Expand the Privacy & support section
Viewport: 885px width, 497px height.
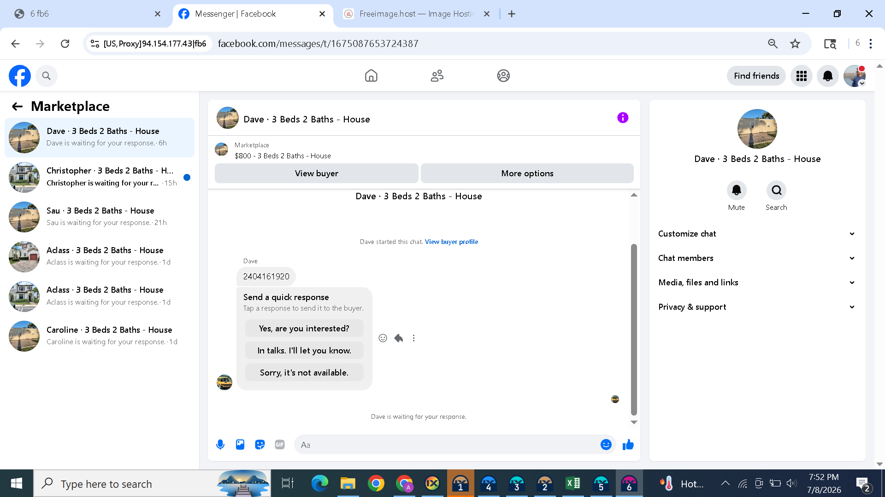point(757,307)
